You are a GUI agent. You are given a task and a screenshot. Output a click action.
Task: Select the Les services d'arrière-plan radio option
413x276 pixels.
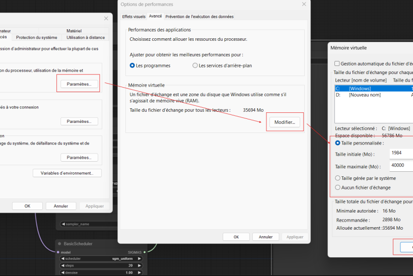click(195, 65)
